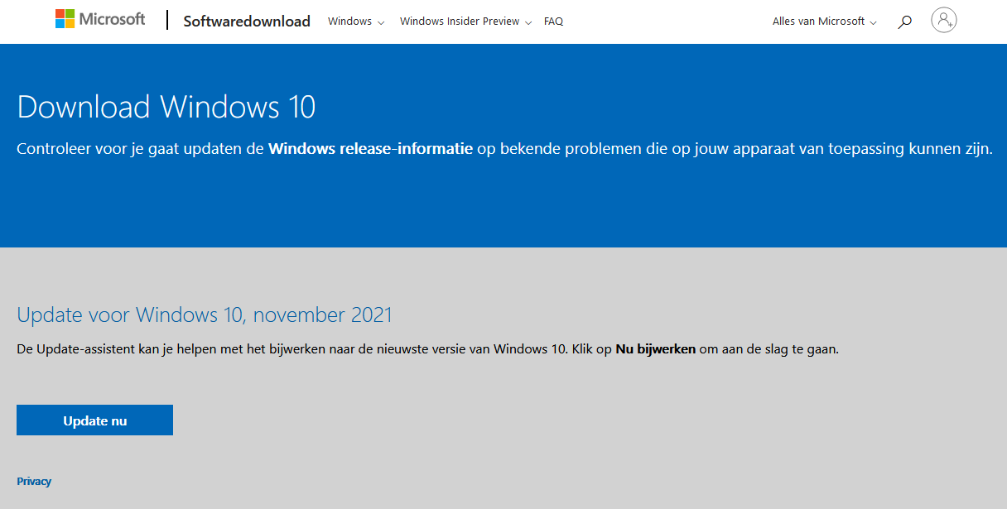Go to the FAQ page
This screenshot has width=1007, height=509.
(553, 22)
